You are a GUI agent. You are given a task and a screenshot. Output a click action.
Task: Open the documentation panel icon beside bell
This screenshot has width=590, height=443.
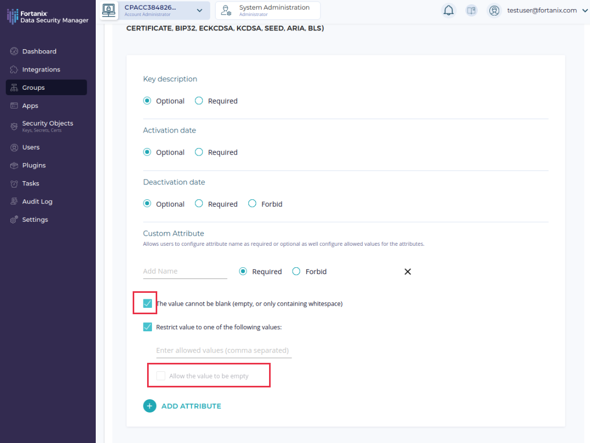tap(471, 10)
